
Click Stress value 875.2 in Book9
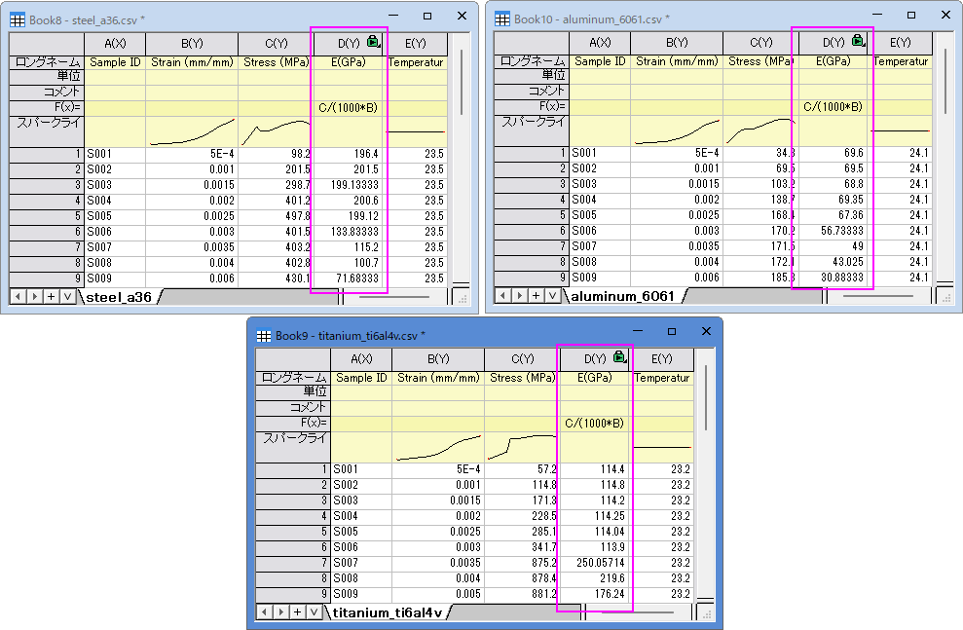pos(522,563)
